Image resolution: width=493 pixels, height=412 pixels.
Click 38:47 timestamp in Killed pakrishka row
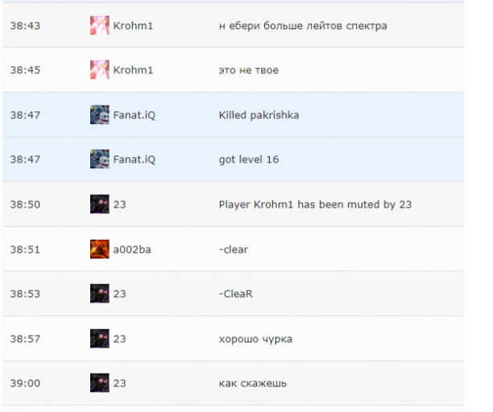coord(25,115)
